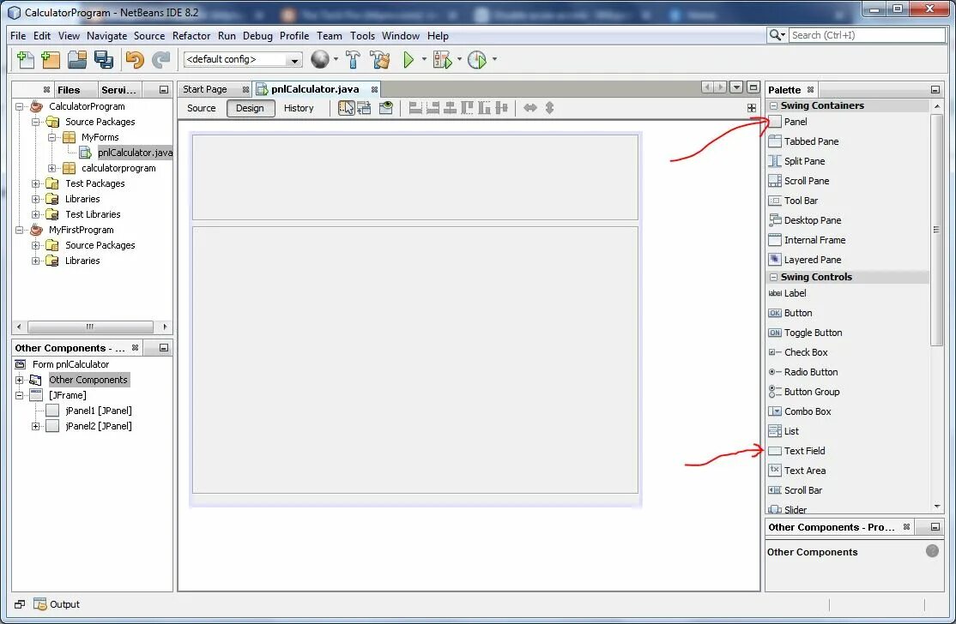This screenshot has height=624, width=956.
Task: Select jPanel1 [JPanel] in Navigator
Action: tap(98, 411)
